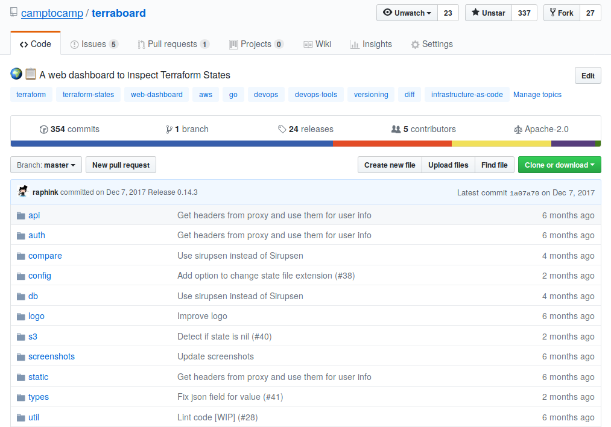The height and width of the screenshot is (427, 611).
Task: Click the config folder icon
Action: click(x=21, y=276)
